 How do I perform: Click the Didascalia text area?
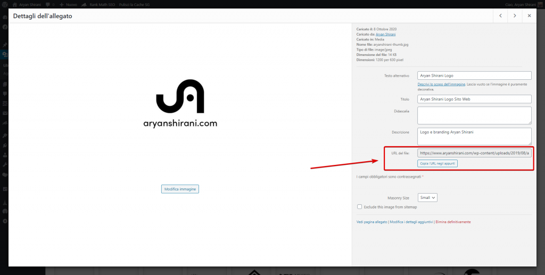pyautogui.click(x=474, y=115)
